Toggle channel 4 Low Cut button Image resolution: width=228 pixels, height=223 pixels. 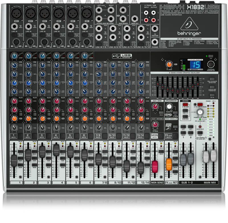point(57,35)
